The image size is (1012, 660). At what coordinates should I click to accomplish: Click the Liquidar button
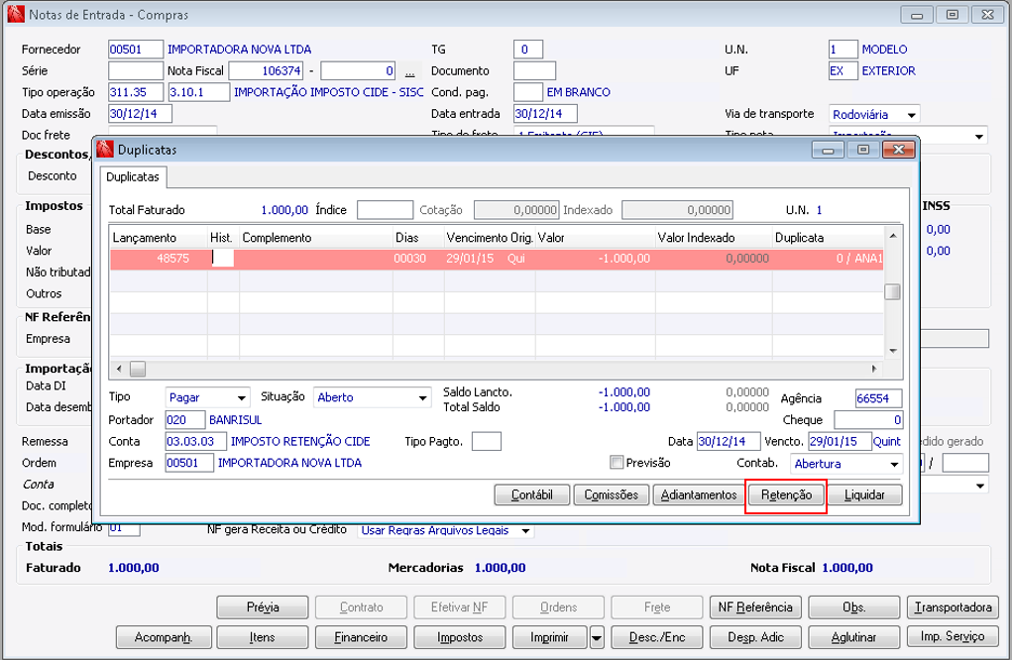click(864, 495)
